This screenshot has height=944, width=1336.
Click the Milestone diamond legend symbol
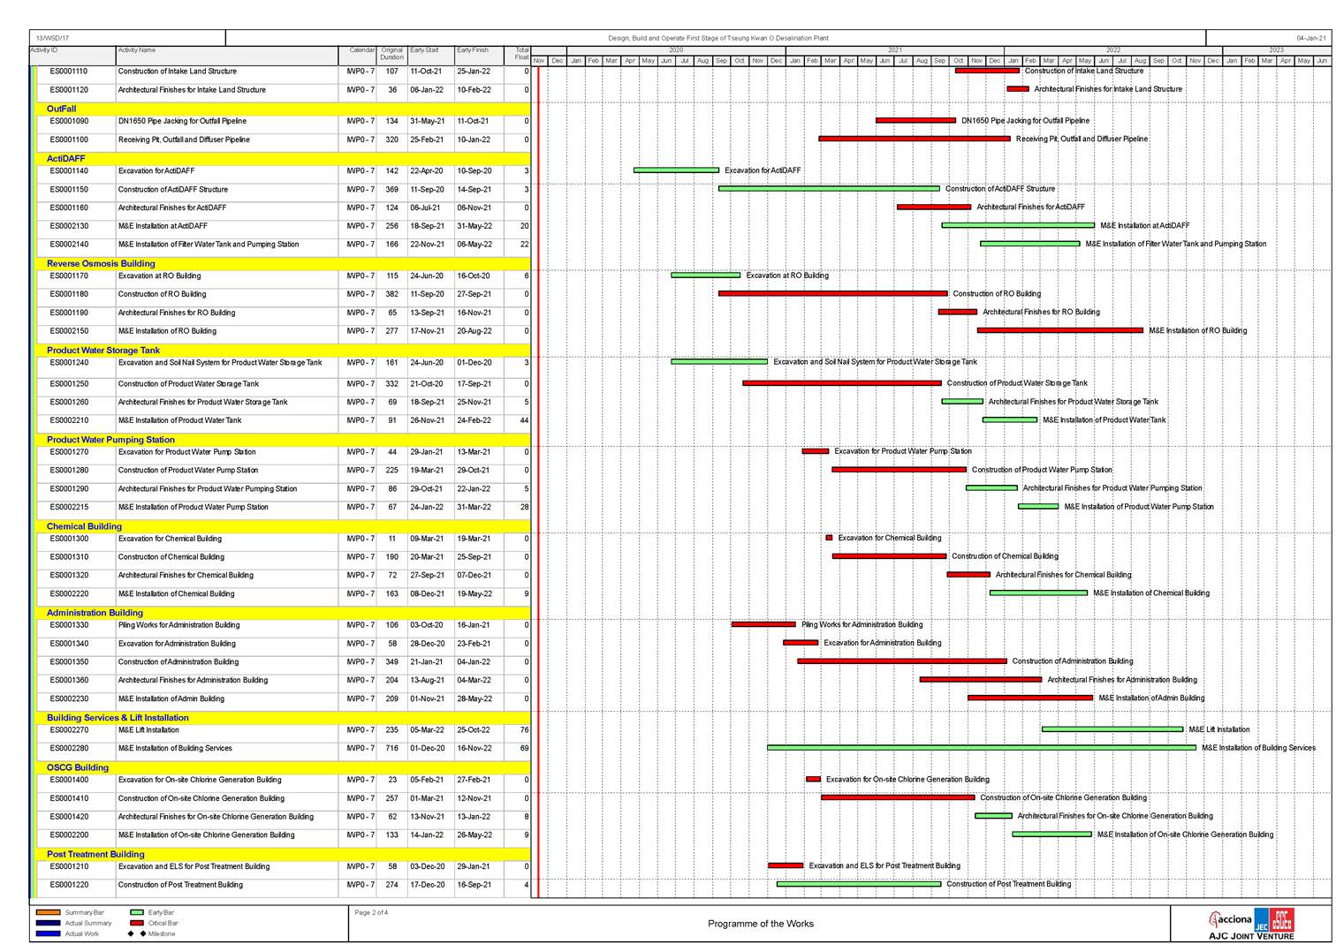[137, 933]
